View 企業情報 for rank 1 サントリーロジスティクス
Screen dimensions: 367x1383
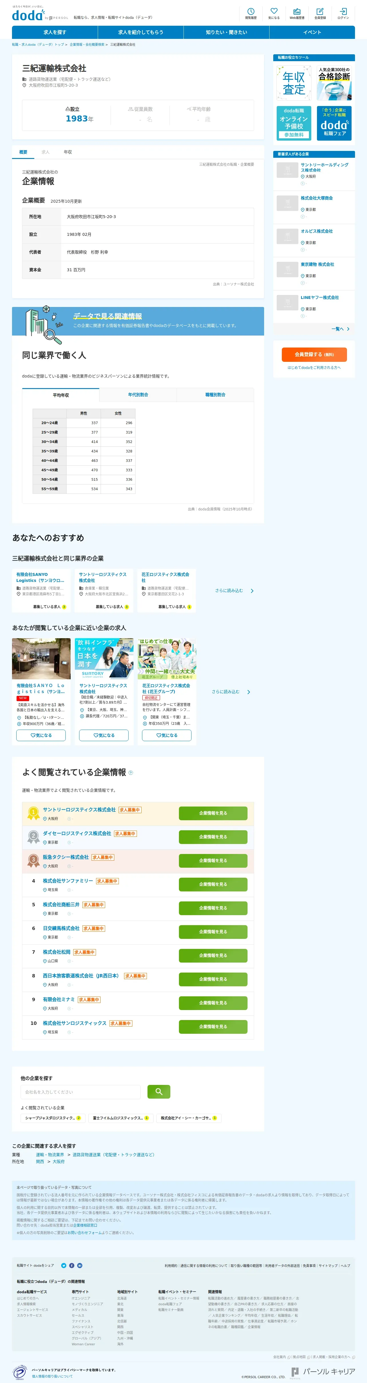[213, 813]
